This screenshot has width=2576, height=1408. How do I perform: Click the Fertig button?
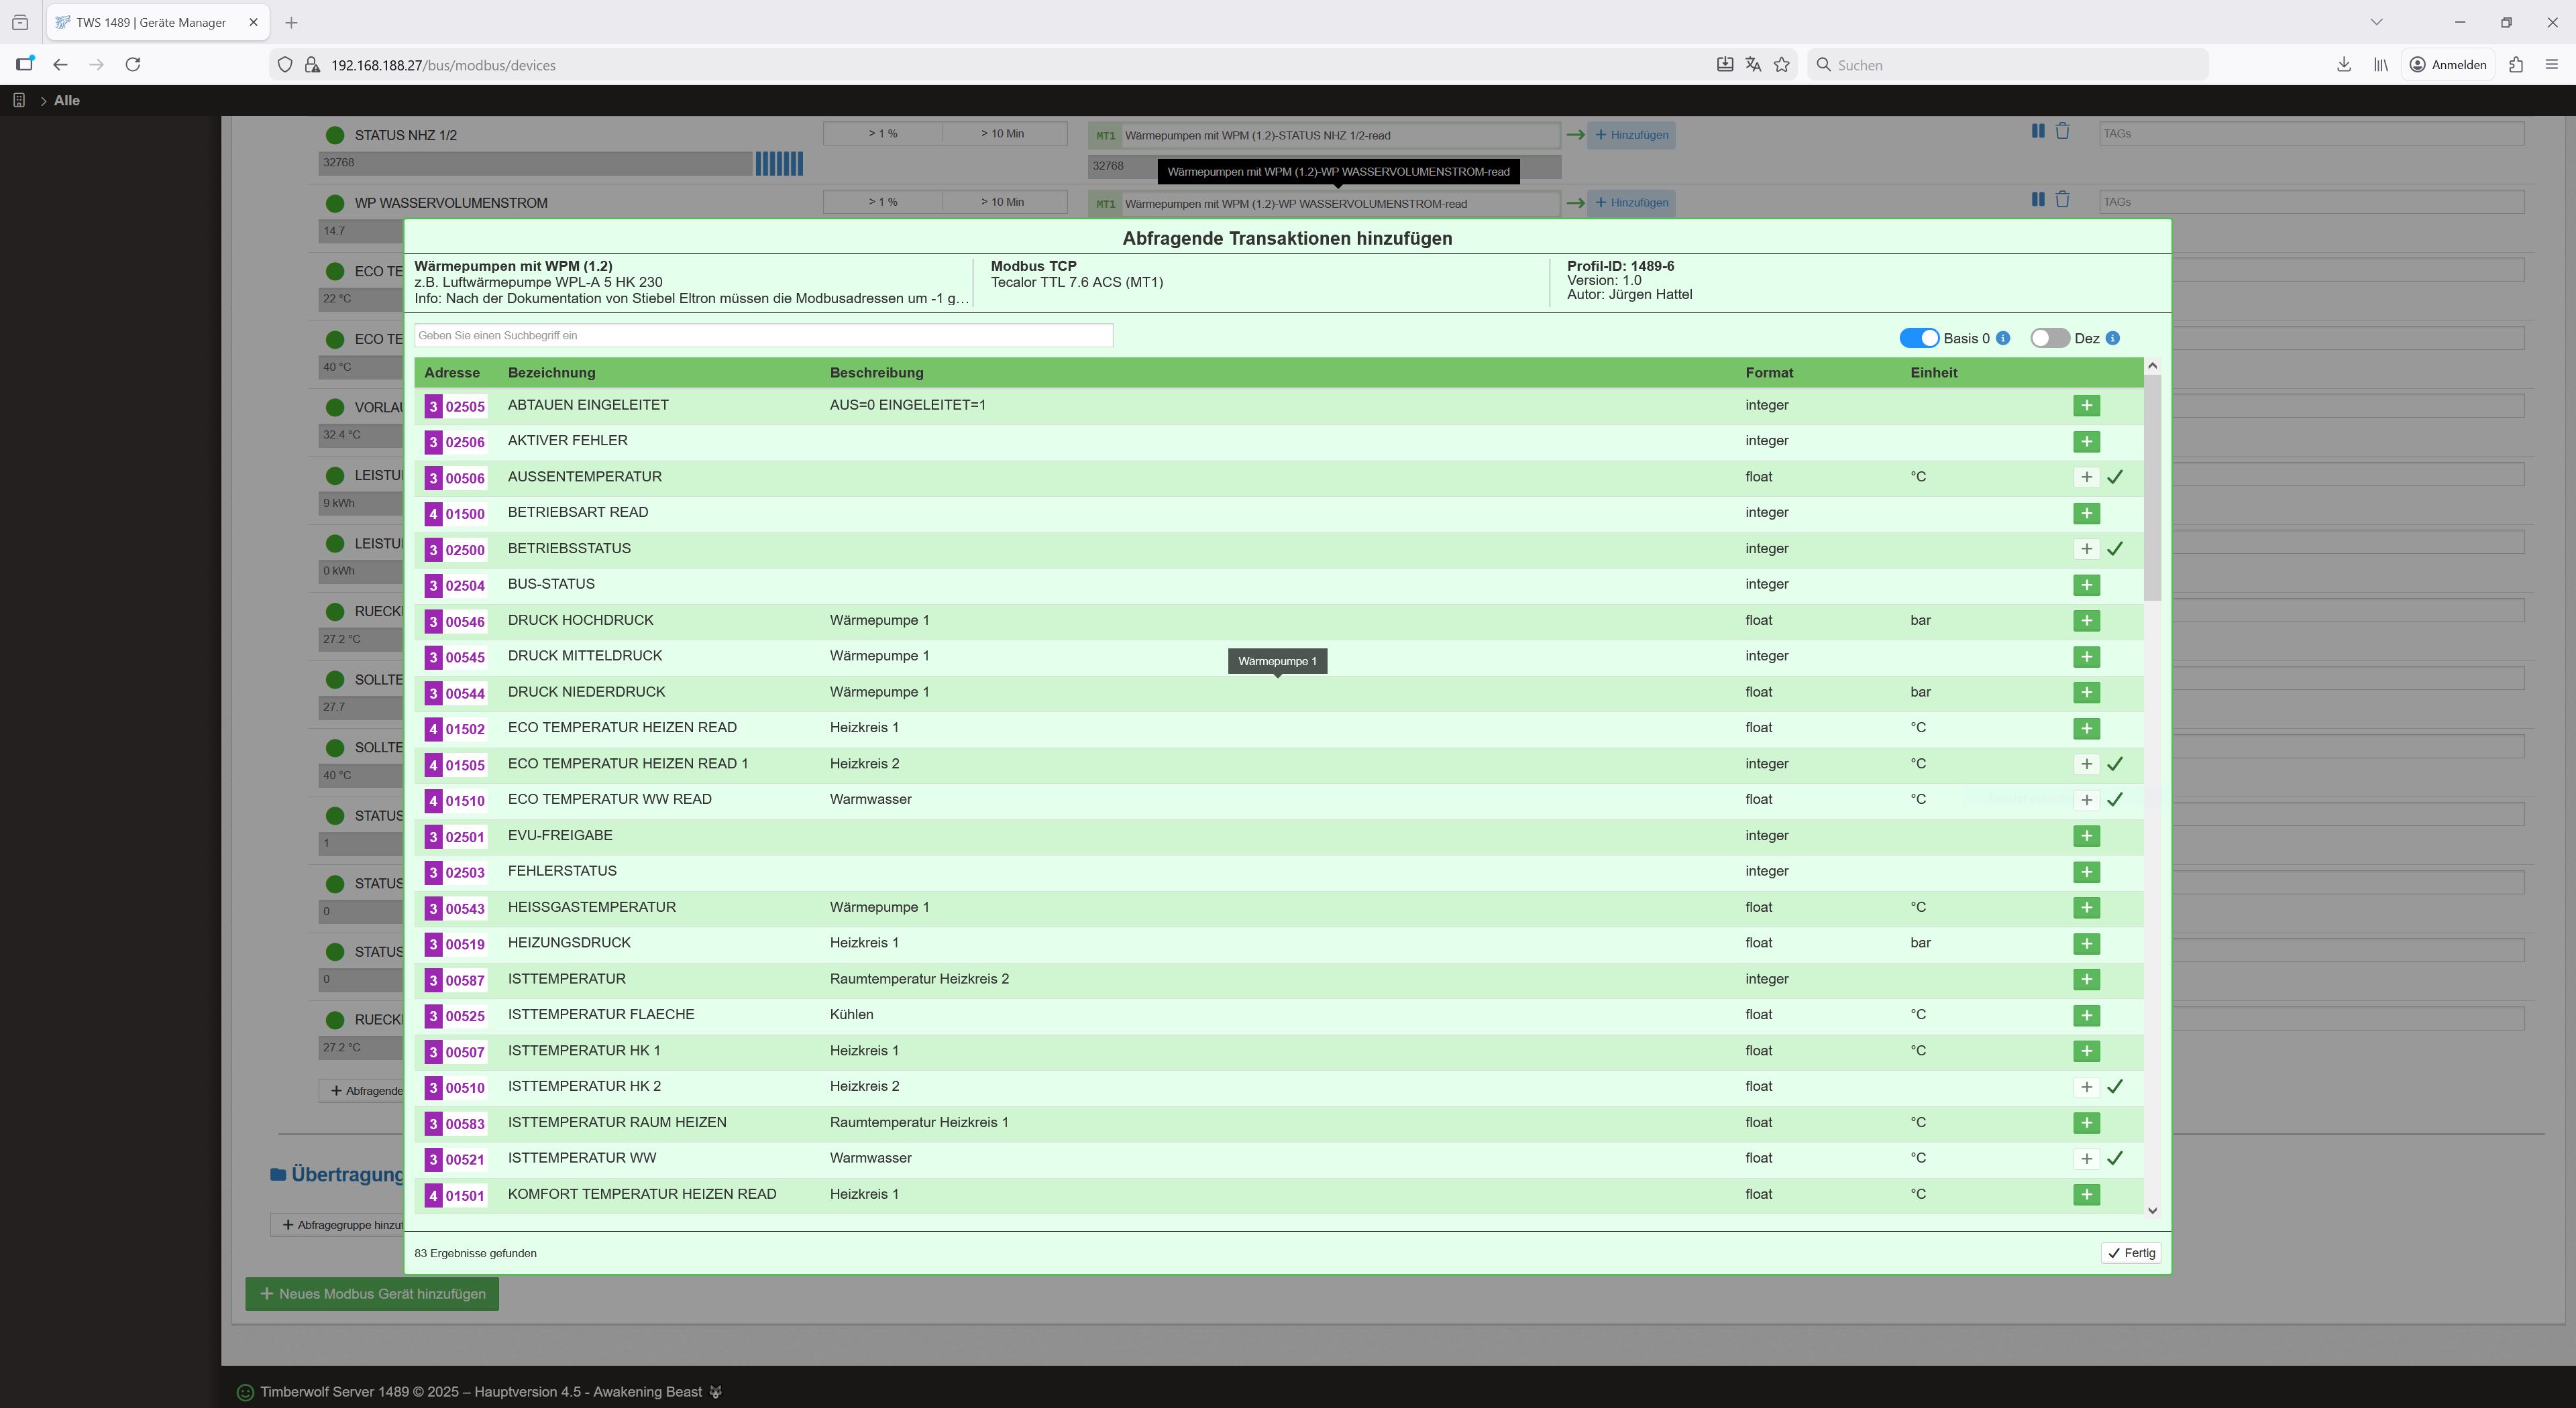coord(2130,1253)
